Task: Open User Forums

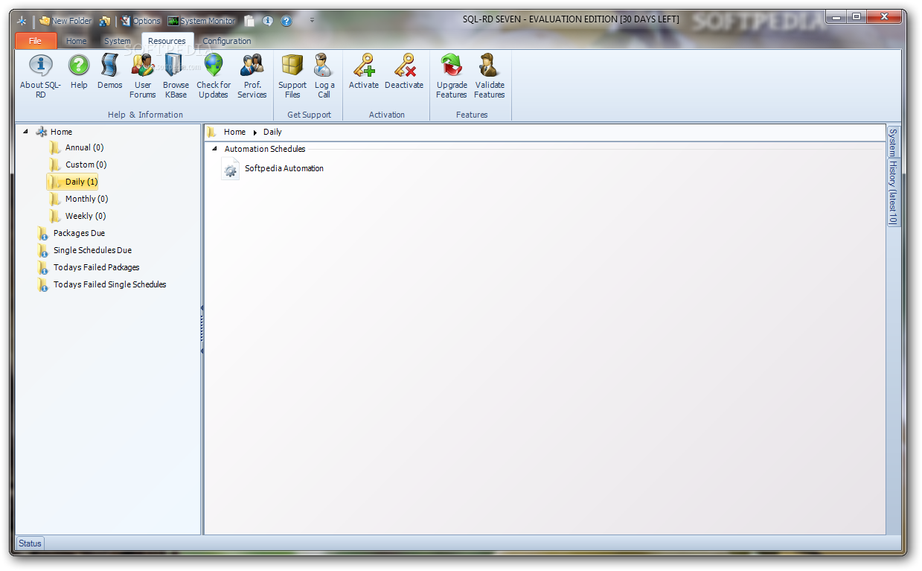Action: (143, 76)
